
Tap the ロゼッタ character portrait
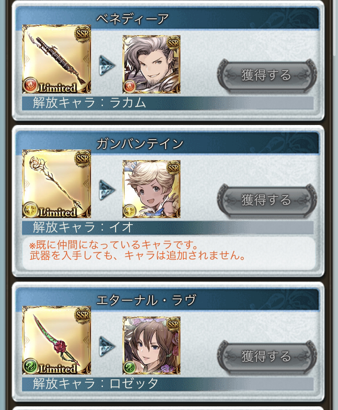(x=151, y=345)
